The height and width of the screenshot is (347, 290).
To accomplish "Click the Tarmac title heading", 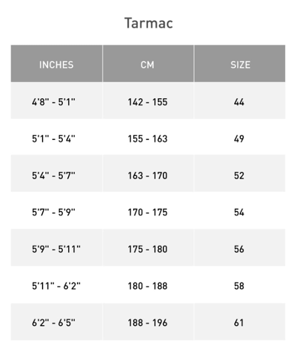I will (149, 23).
